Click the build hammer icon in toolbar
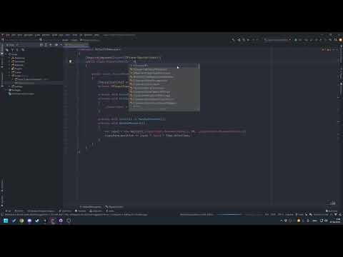 click(x=233, y=40)
